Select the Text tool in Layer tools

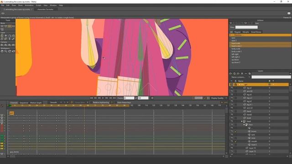click(x=10, y=39)
